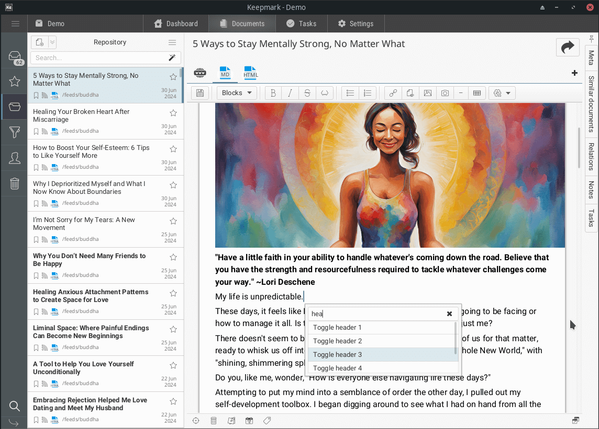The width and height of the screenshot is (599, 429).
Task: Switch to the Tasks tab
Action: [301, 24]
